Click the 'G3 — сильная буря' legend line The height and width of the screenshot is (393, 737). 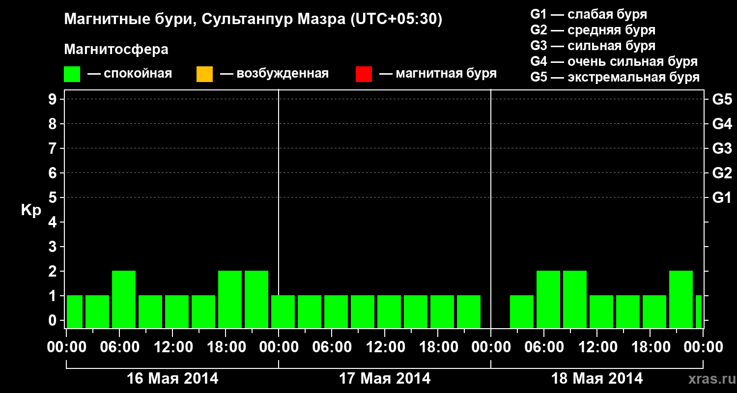[593, 46]
